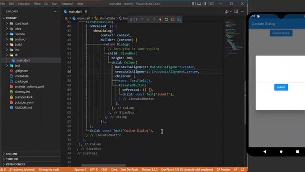Open the Run menu
305x172 pixels.
point(55,4)
